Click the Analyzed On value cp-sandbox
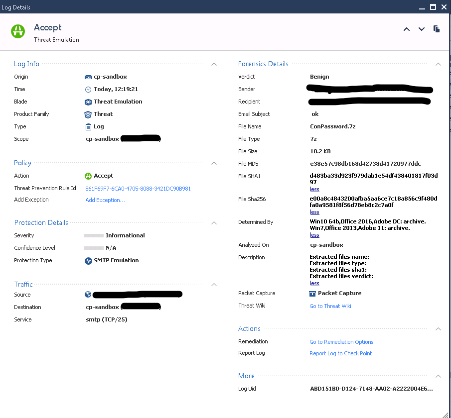This screenshot has width=451, height=418. coord(326,245)
